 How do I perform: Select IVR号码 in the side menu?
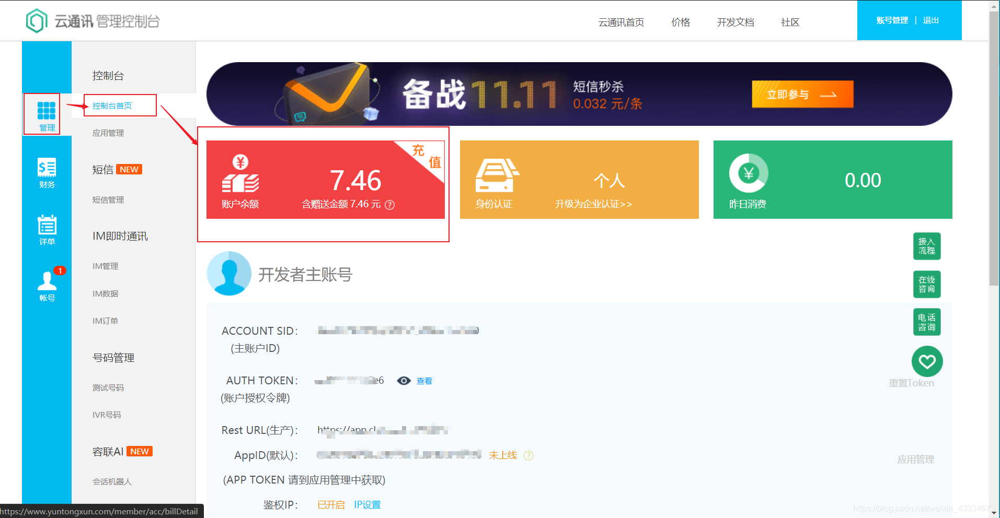pyautogui.click(x=107, y=415)
